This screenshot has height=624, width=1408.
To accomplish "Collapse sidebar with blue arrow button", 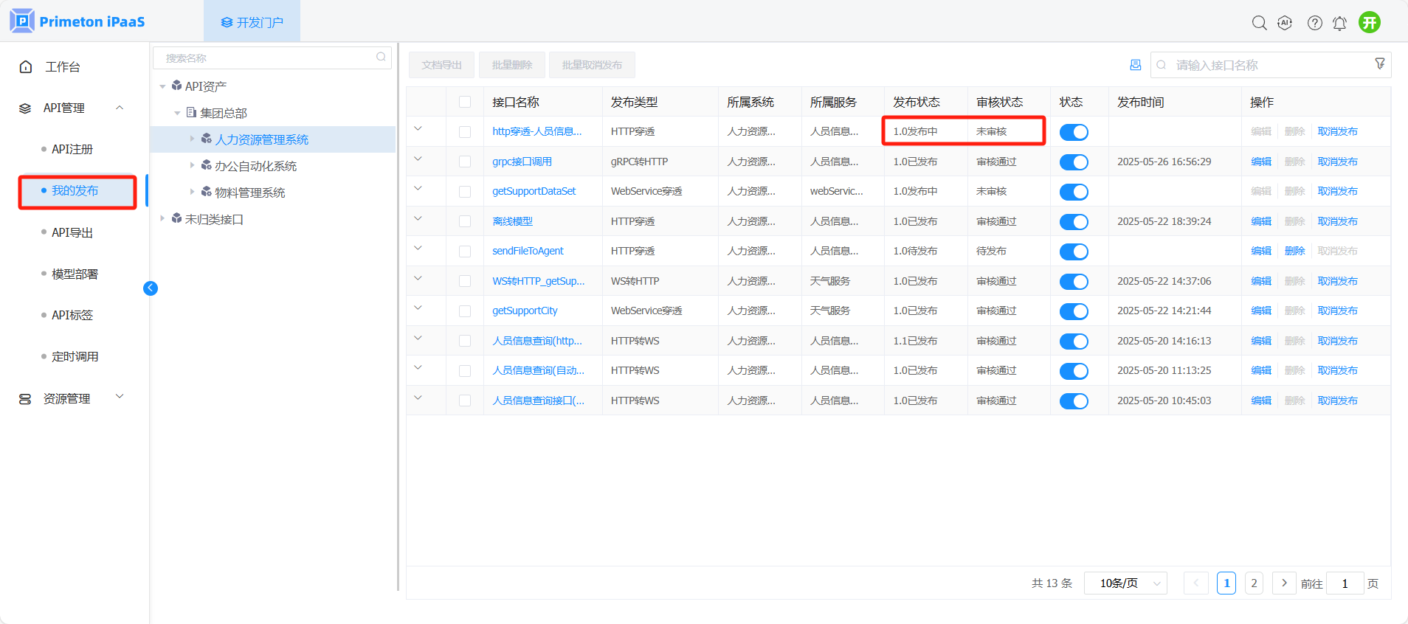I will pos(151,288).
